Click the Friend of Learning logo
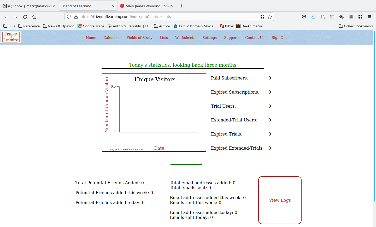Screen dimensions: 376x227 coord(11,37)
